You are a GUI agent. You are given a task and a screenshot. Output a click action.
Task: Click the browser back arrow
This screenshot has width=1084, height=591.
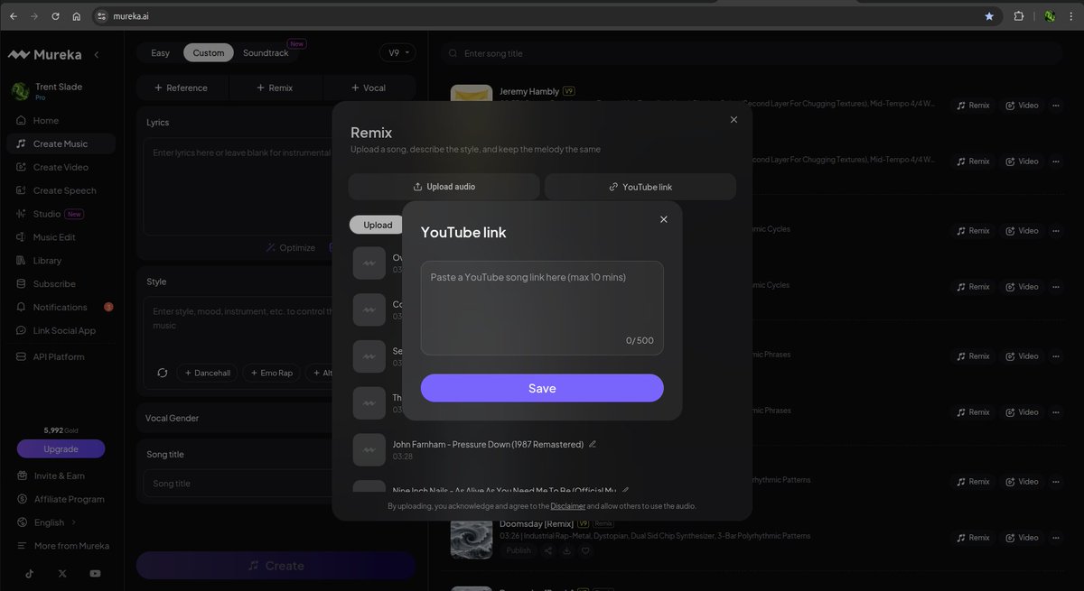tap(14, 16)
